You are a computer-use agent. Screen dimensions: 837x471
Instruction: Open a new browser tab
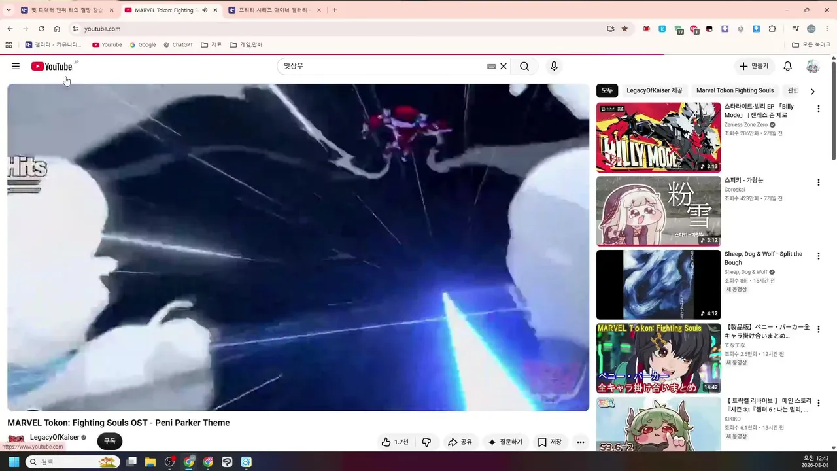click(x=335, y=10)
